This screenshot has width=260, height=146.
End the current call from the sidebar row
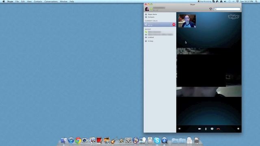[x=174, y=24]
